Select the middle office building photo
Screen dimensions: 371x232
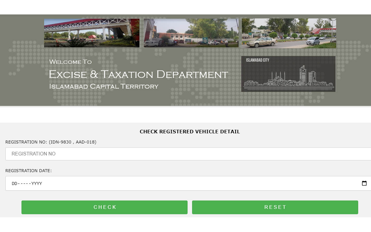191,33
